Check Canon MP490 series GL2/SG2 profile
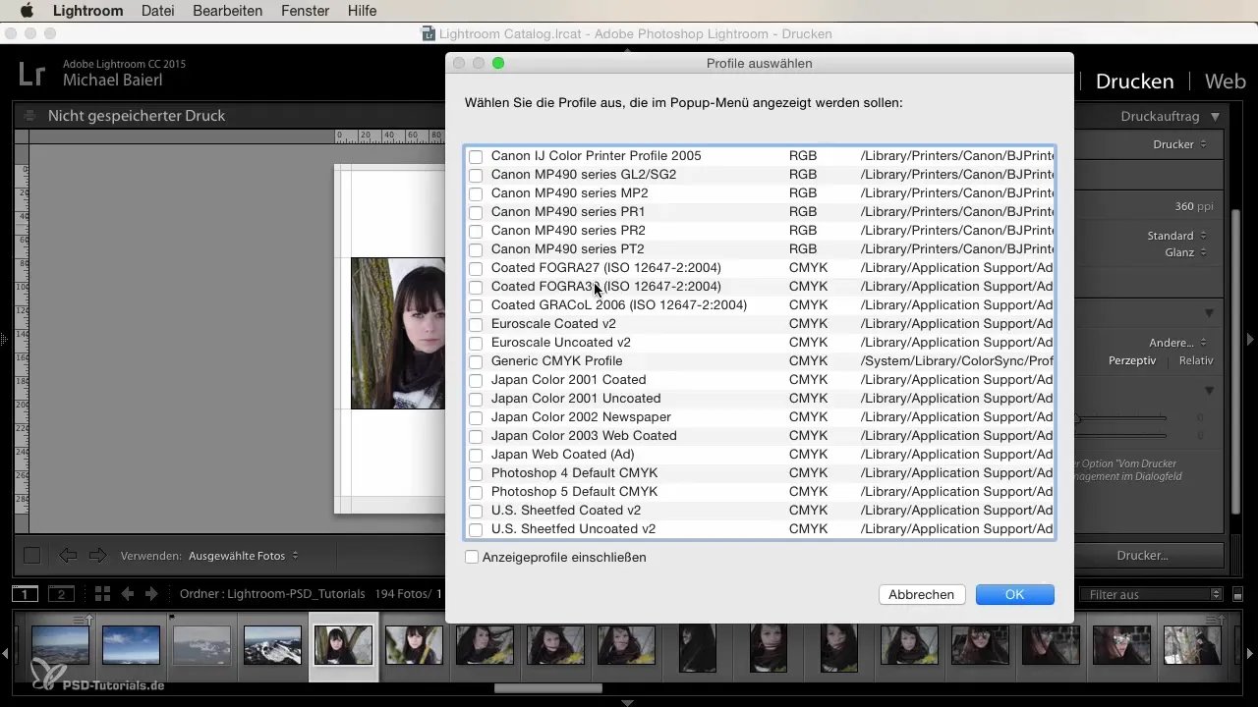Image resolution: width=1258 pixels, height=707 pixels. point(476,175)
